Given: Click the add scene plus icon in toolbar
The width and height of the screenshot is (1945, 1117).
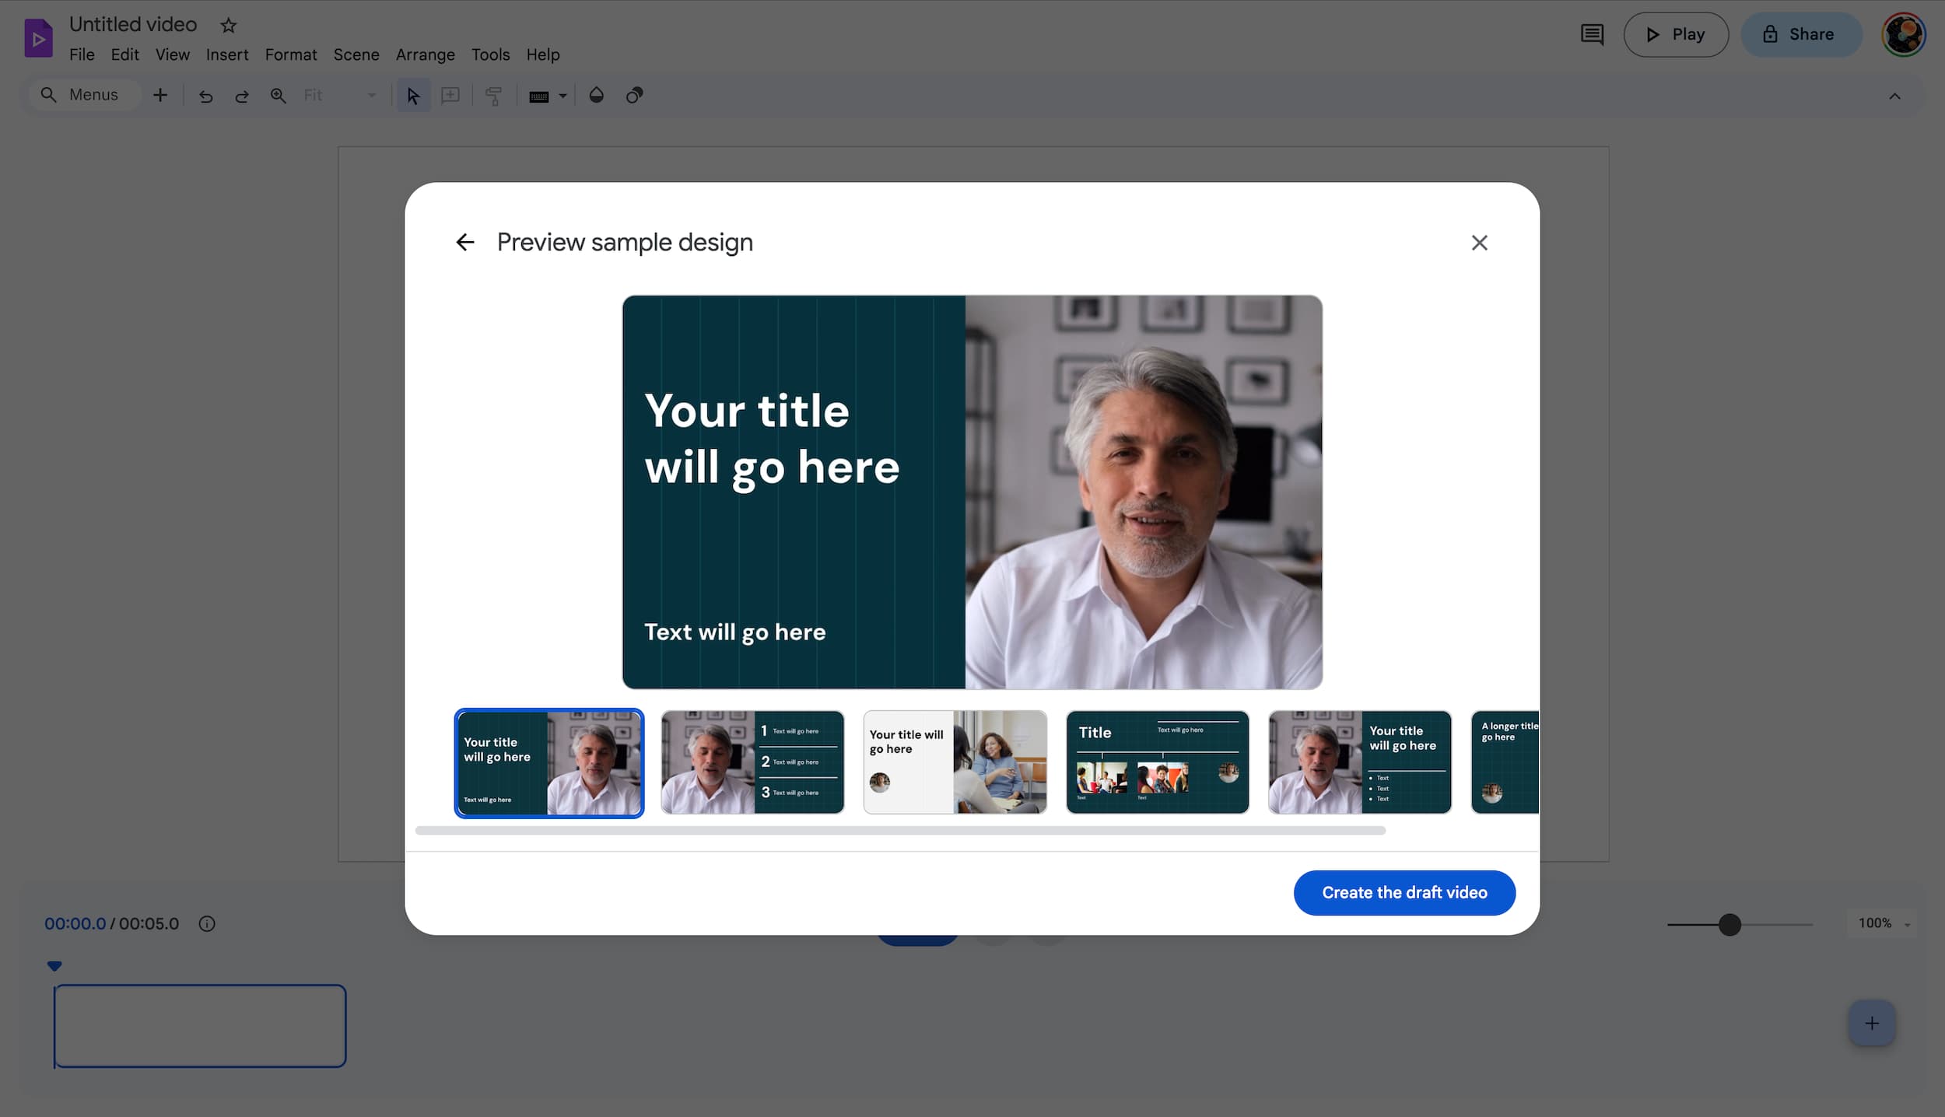Looking at the screenshot, I should click(160, 95).
